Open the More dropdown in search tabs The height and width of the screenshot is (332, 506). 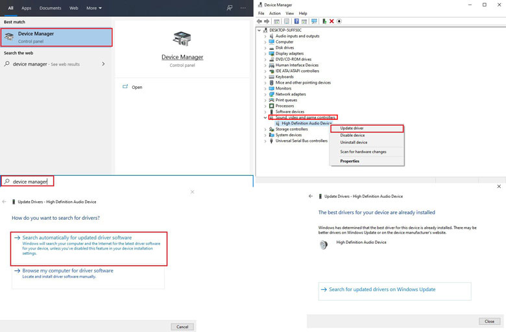[94, 8]
